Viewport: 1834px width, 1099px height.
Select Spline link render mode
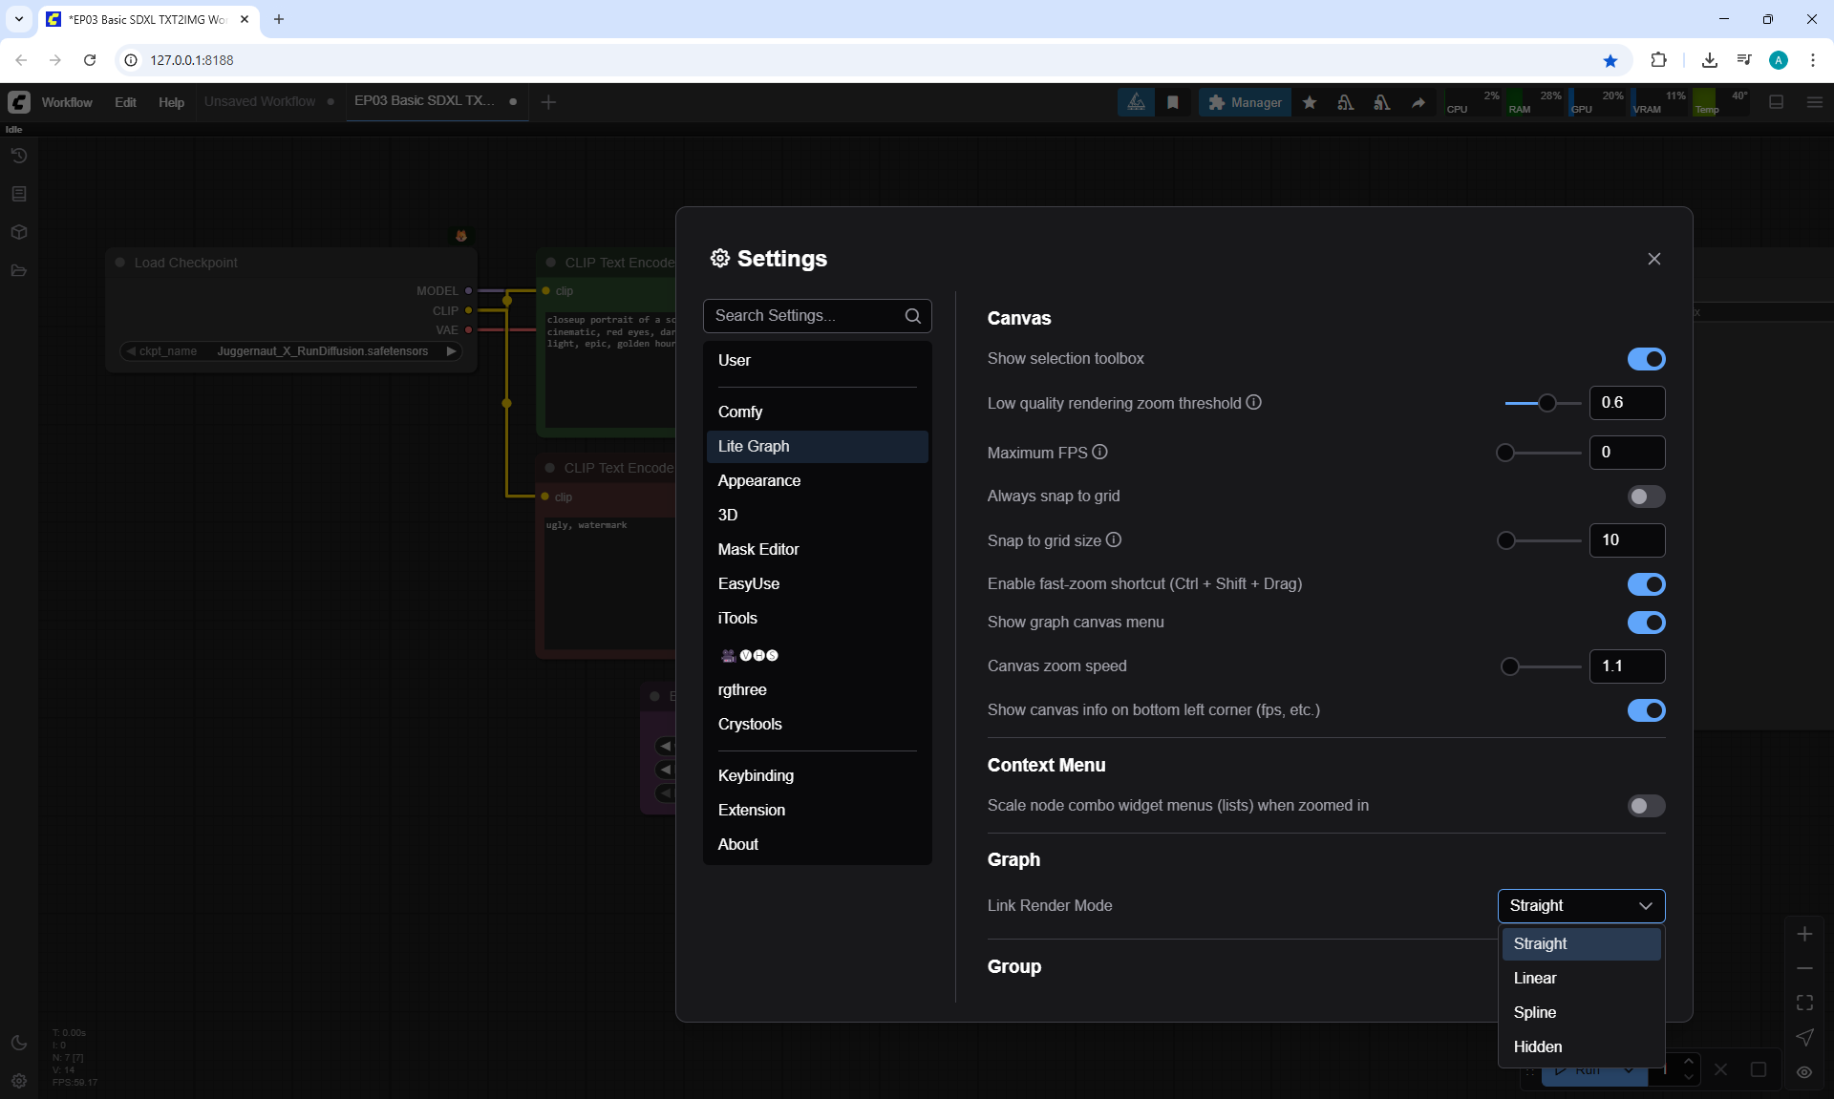point(1534,1012)
